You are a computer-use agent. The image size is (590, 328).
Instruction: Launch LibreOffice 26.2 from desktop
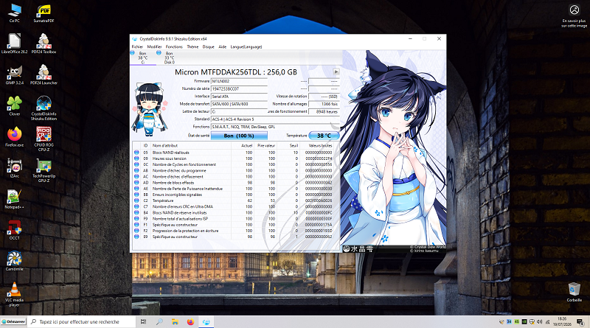tap(14, 43)
